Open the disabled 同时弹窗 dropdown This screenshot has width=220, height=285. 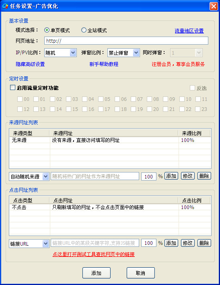tap(199, 53)
